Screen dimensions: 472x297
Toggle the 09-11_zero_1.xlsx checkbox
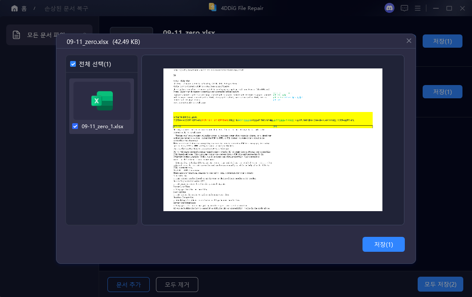[75, 126]
